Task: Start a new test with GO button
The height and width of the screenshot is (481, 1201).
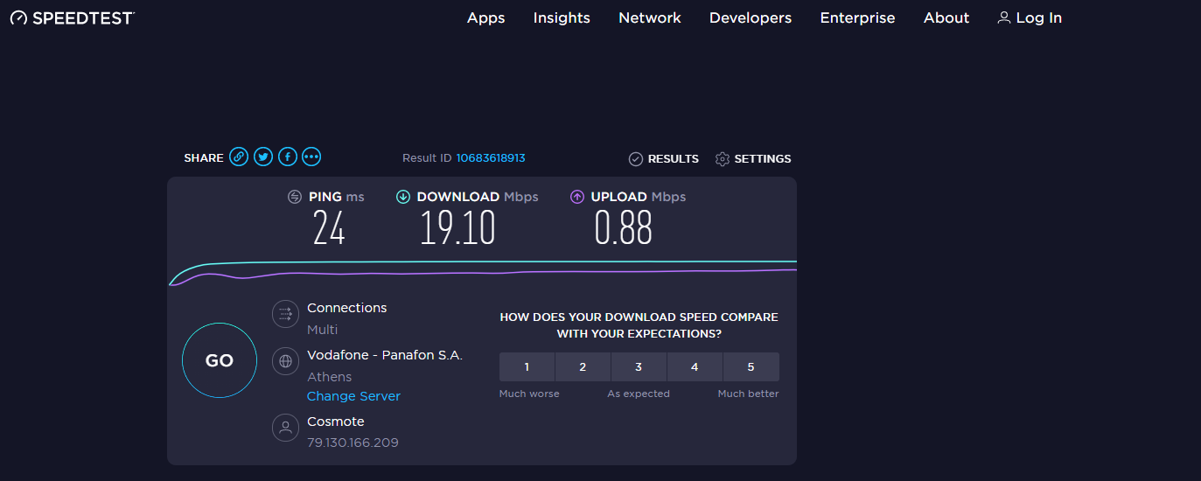Action: pyautogui.click(x=220, y=360)
